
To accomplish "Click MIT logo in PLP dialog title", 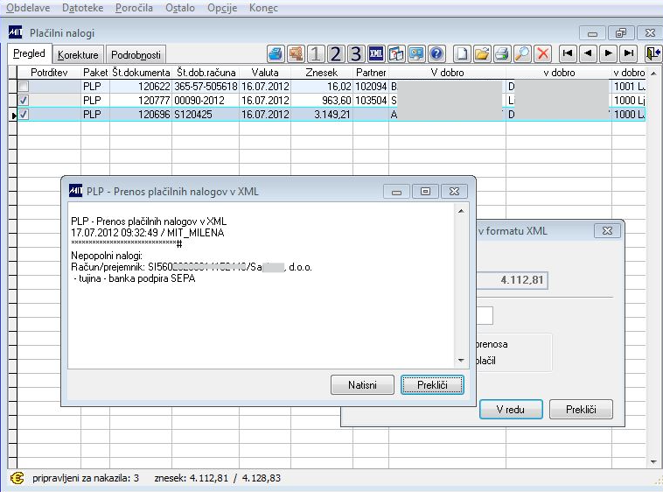I will (x=76, y=191).
